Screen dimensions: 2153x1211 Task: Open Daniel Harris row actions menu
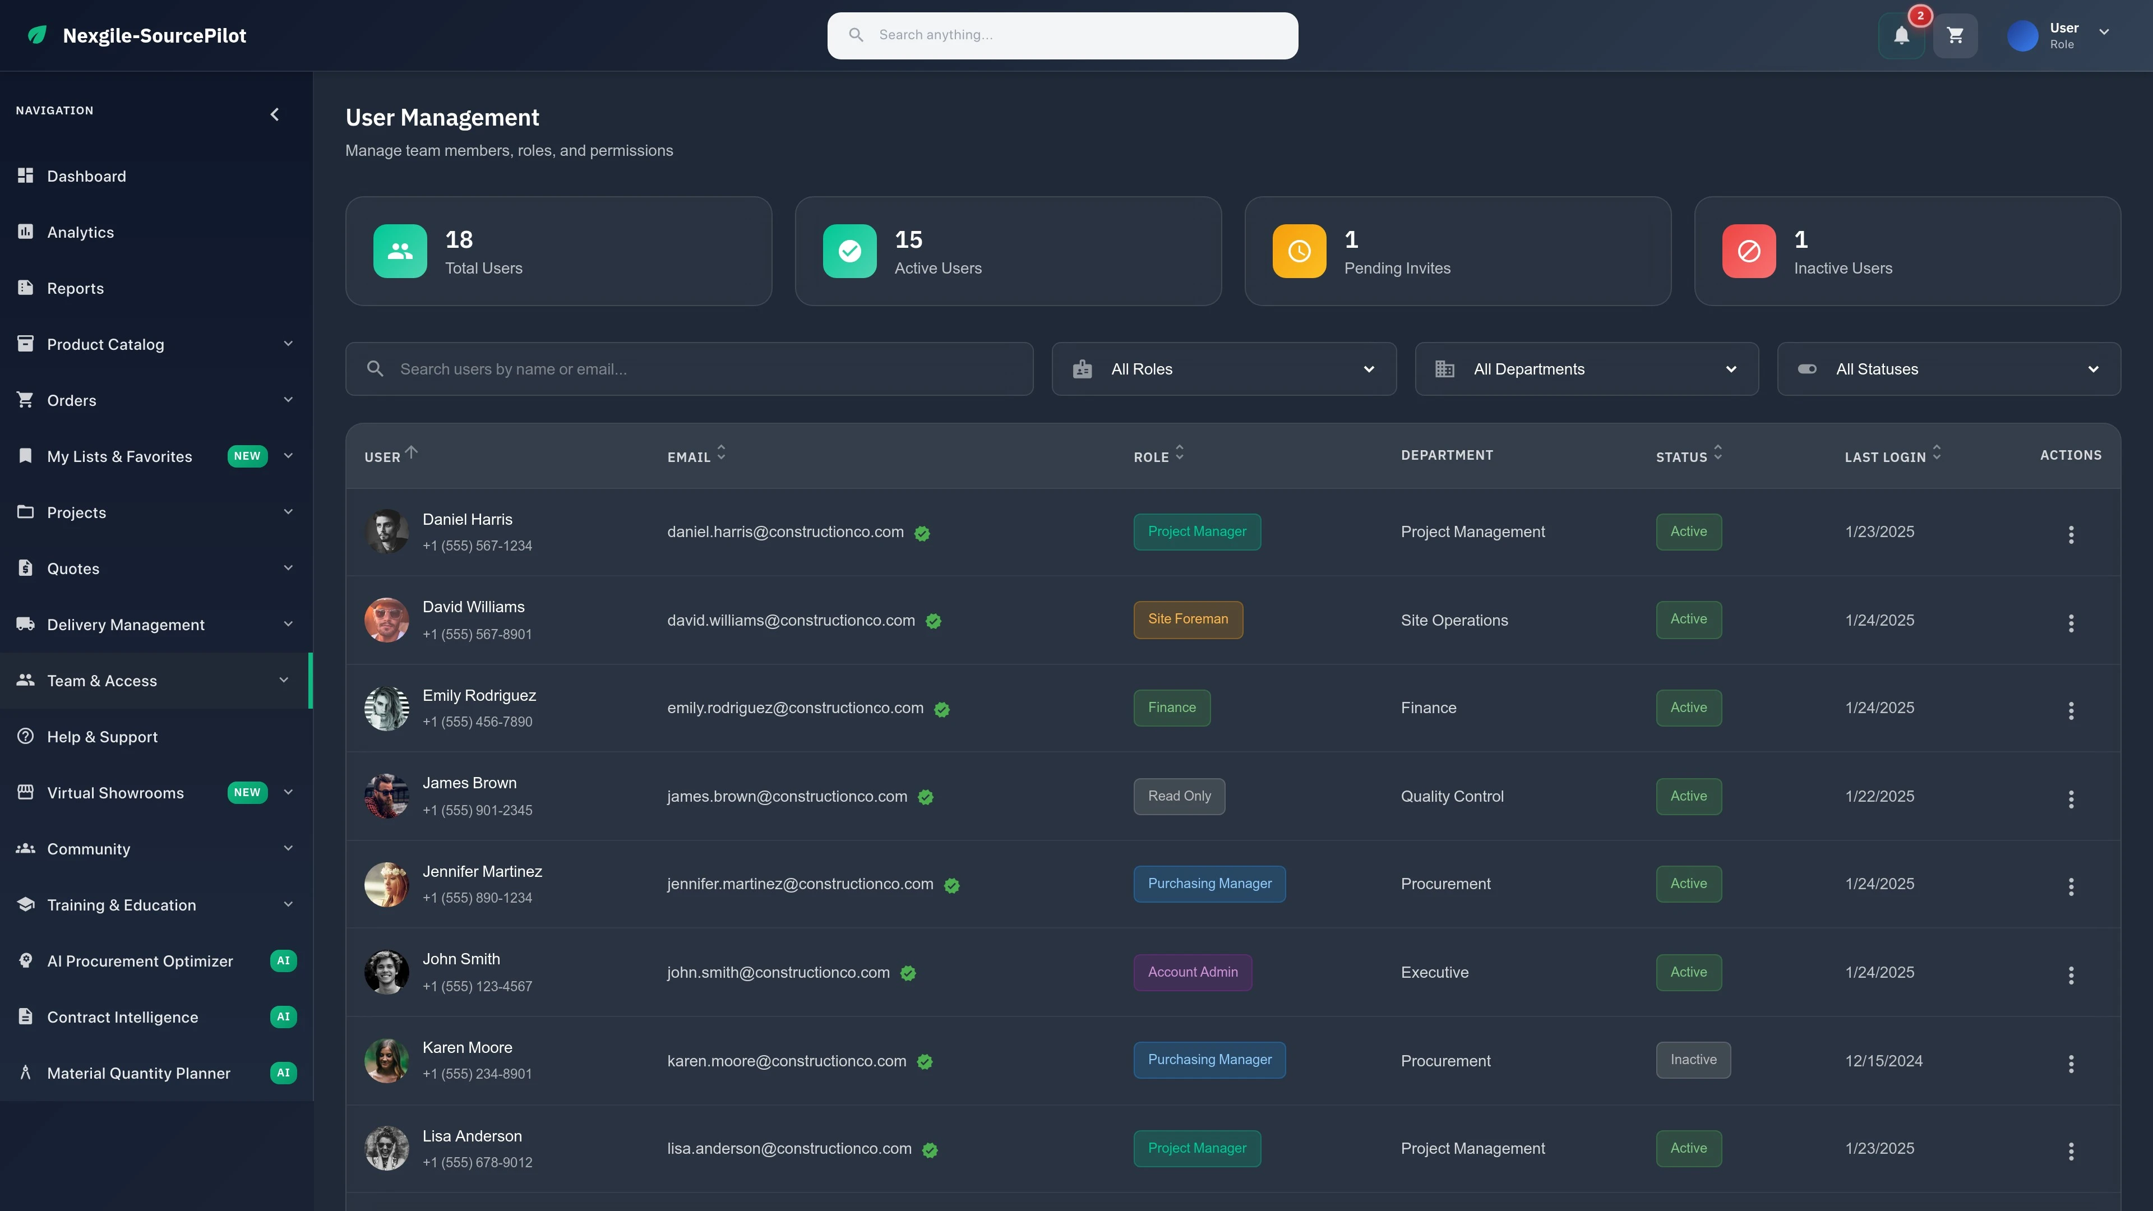tap(2071, 535)
